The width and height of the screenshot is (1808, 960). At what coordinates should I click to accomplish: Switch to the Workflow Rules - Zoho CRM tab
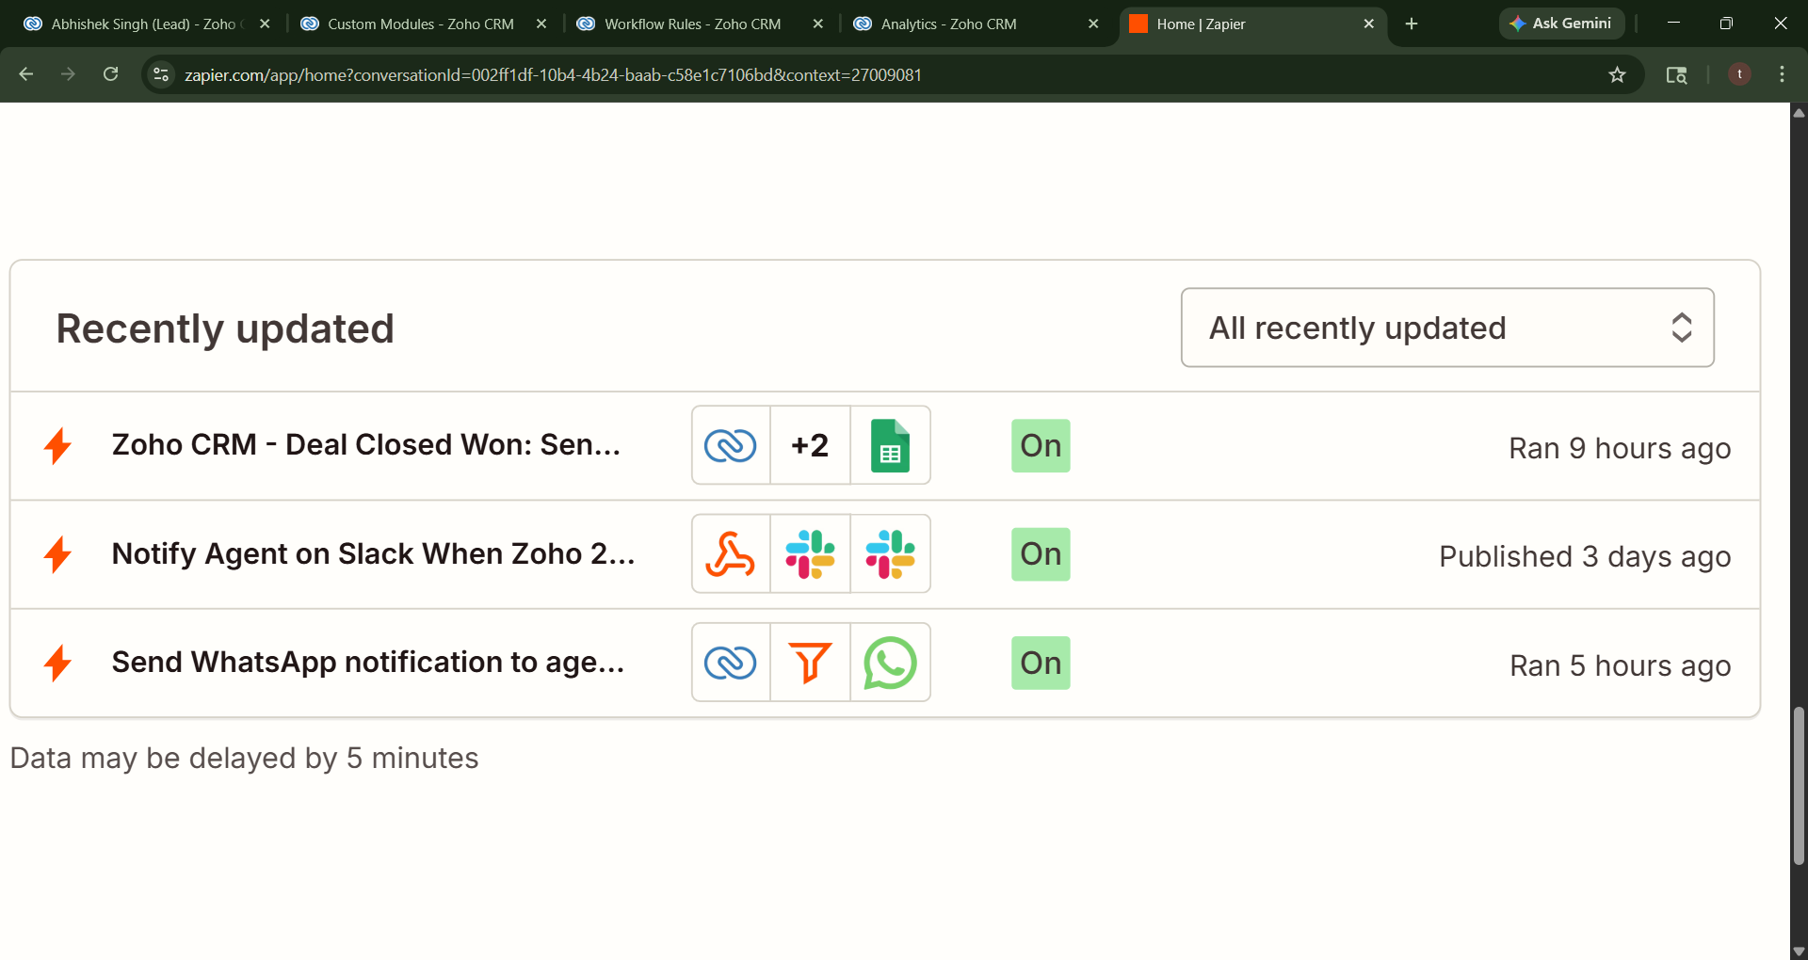692,24
